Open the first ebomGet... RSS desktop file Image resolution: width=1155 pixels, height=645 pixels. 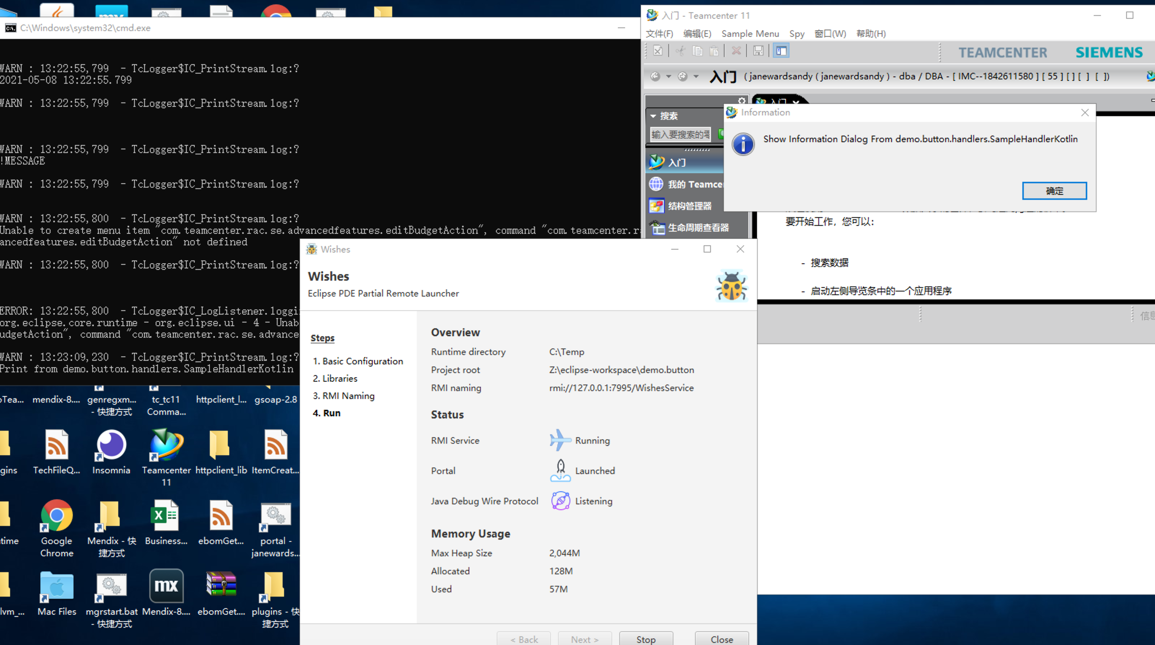click(221, 523)
